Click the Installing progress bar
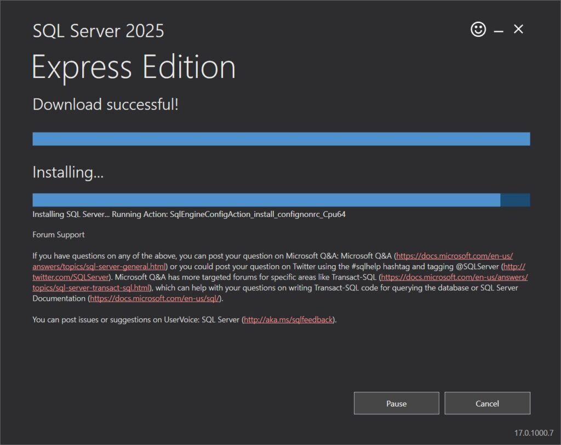The height and width of the screenshot is (445, 561). coord(281,200)
